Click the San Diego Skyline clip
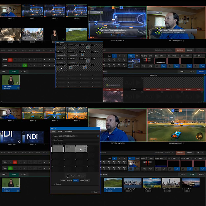Image resolution: width=206 pixels, height=206 pixels. coord(132,183)
